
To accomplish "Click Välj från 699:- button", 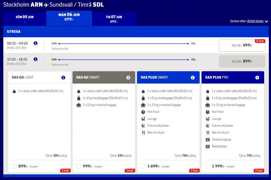I will [242, 45].
